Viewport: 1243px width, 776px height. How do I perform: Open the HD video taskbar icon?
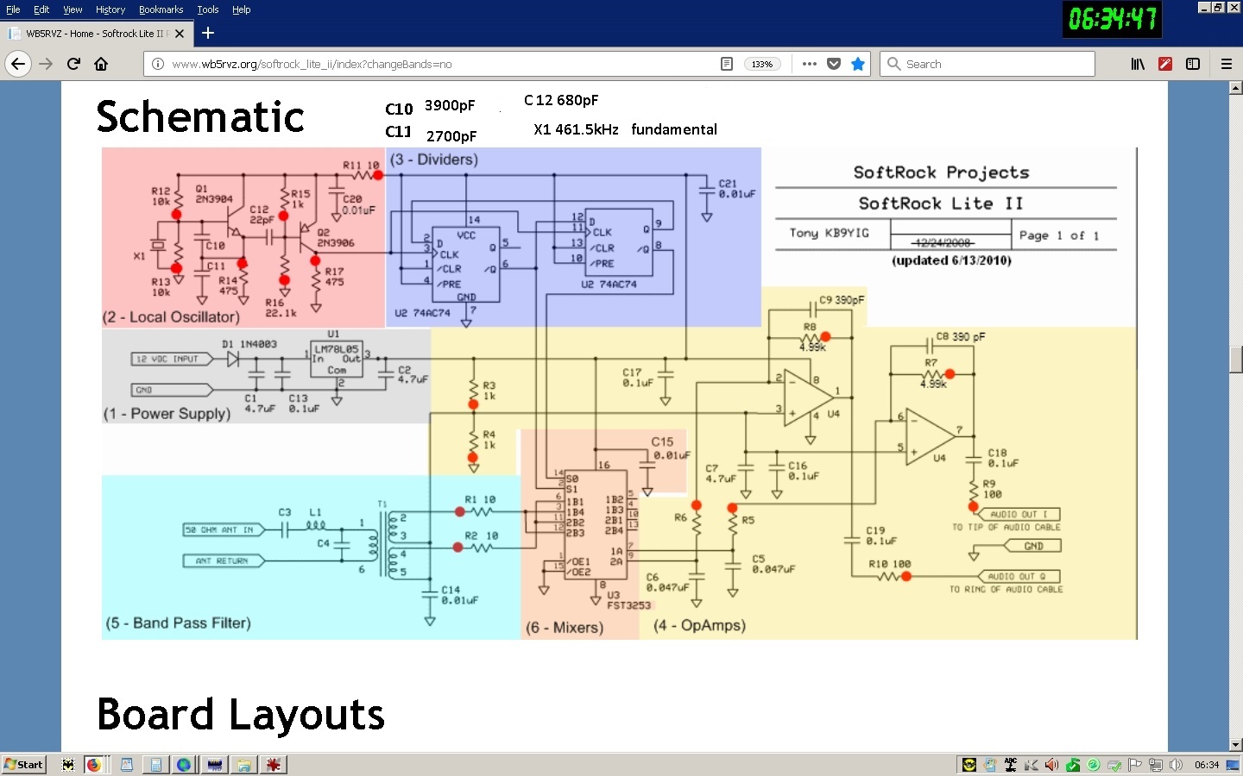[x=215, y=765]
